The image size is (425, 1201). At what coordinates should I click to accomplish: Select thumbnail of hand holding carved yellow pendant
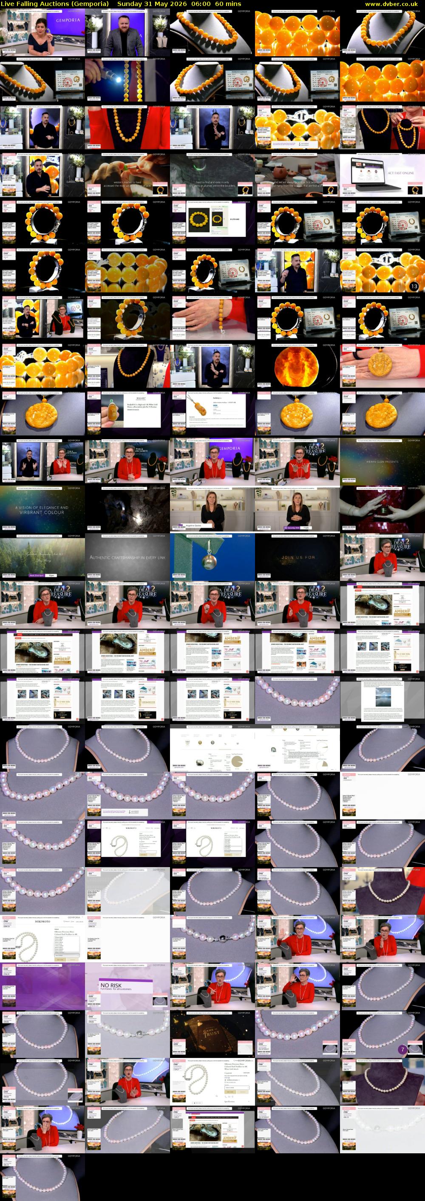[x=382, y=366]
